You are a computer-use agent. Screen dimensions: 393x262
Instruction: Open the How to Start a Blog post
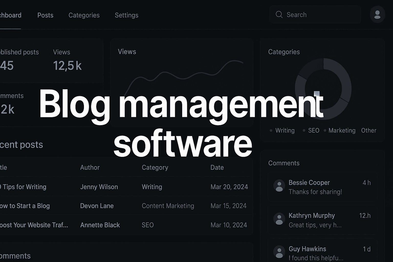click(x=25, y=206)
